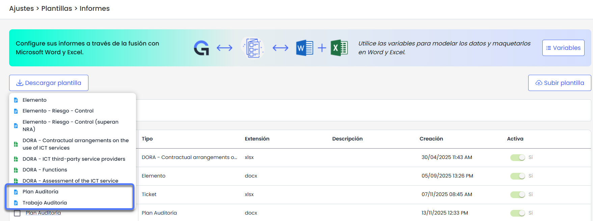Click the checklist document icon in banner

pyautogui.click(x=253, y=48)
